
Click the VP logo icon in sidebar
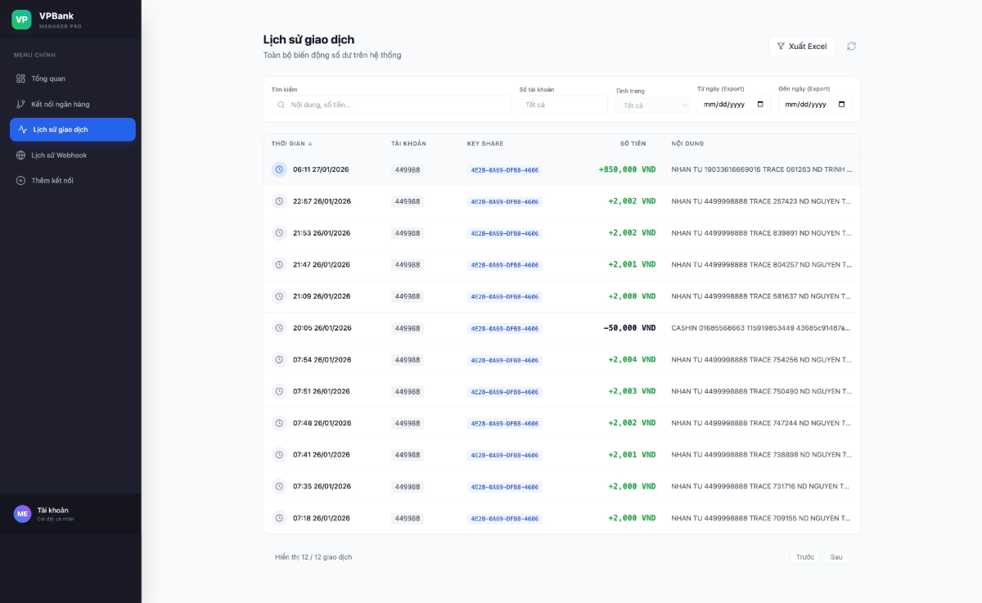[x=21, y=20]
